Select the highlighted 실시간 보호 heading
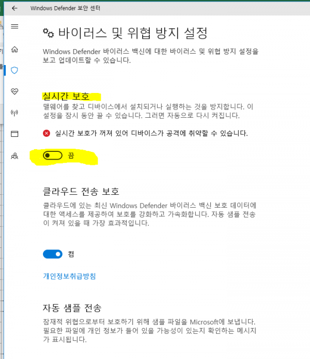Screen dimensions: 310x359 pos(66,96)
